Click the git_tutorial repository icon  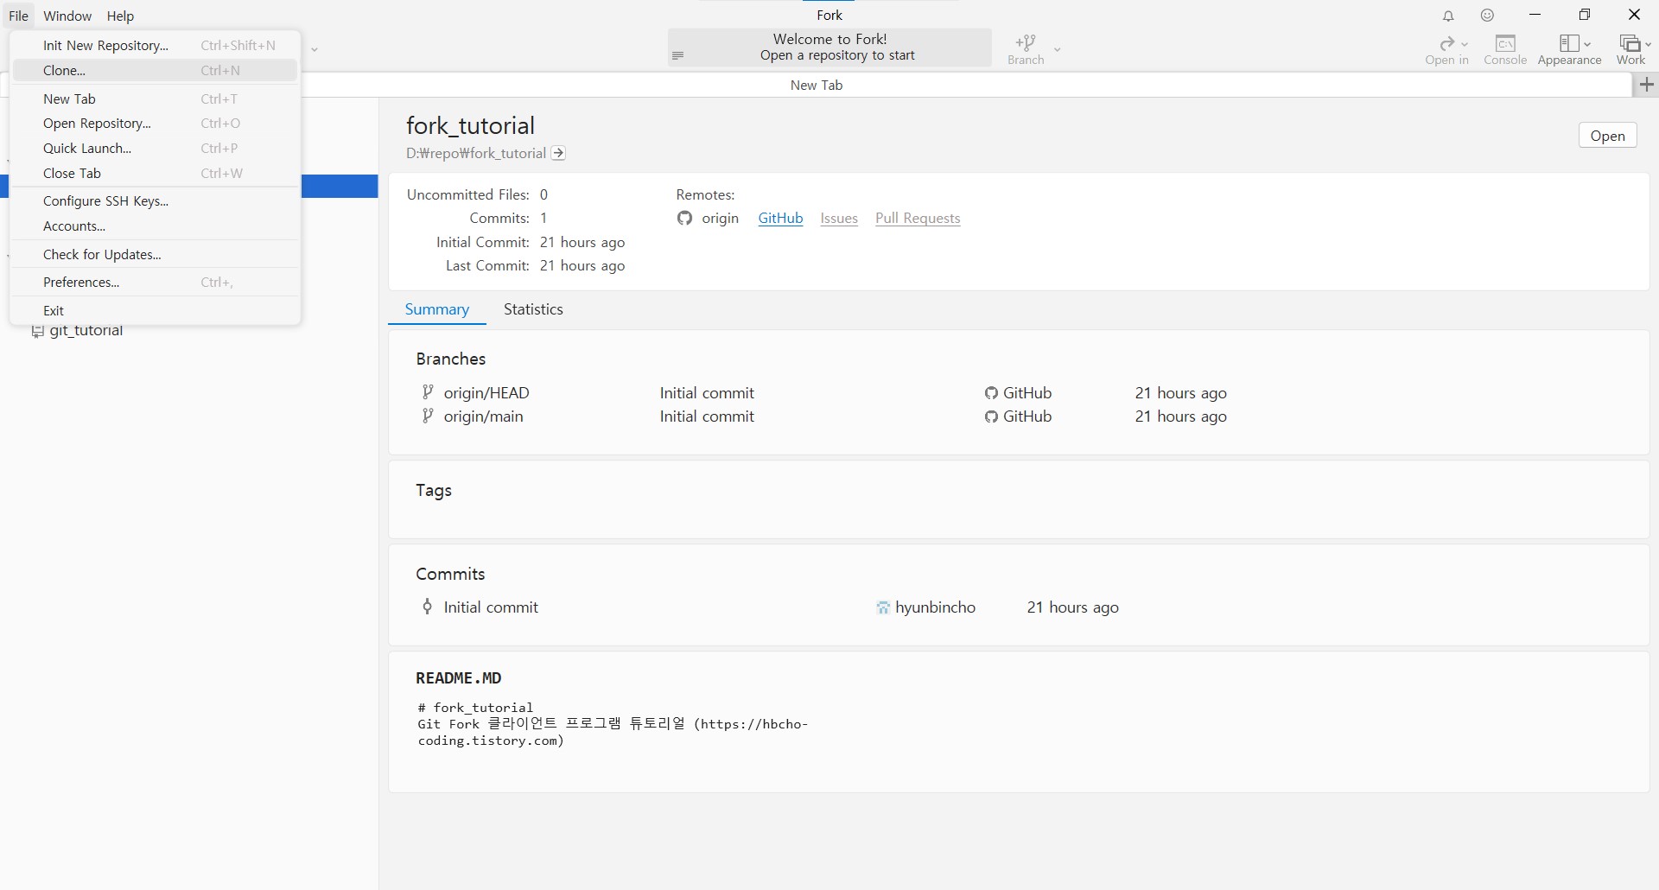(x=37, y=332)
